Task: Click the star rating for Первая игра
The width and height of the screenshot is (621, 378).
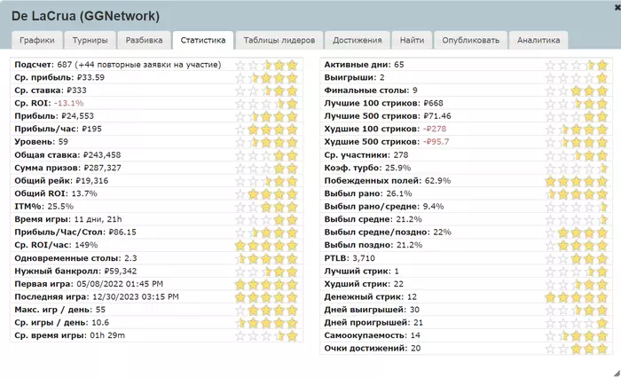Action: (x=266, y=284)
